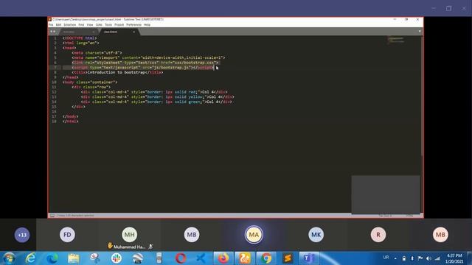The image size is (472, 265).
Task: Select participant avatar MK
Action: pyautogui.click(x=316, y=235)
